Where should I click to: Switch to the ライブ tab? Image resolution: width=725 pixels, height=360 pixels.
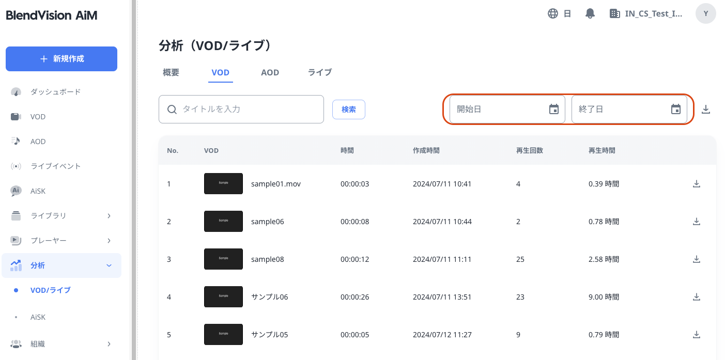tap(319, 72)
